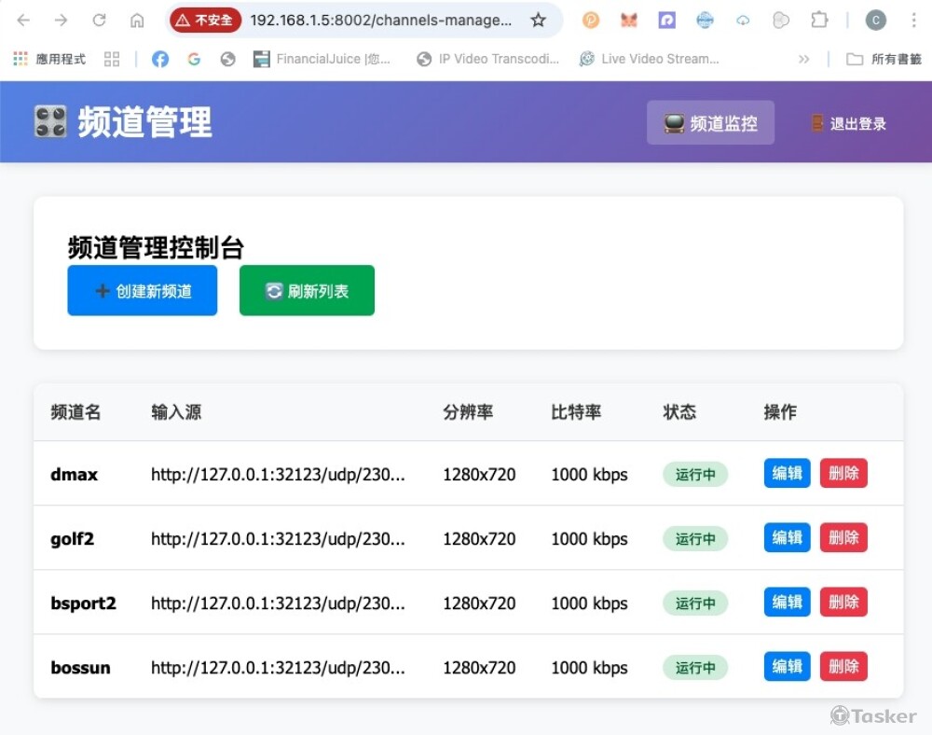The width and height of the screenshot is (932, 735).
Task: Open the 所有書籤 bookmarks folder
Action: click(884, 59)
